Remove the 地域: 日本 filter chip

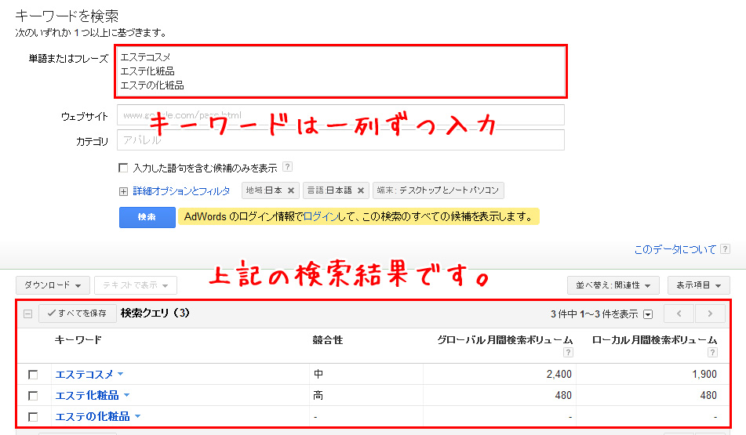[x=291, y=190]
